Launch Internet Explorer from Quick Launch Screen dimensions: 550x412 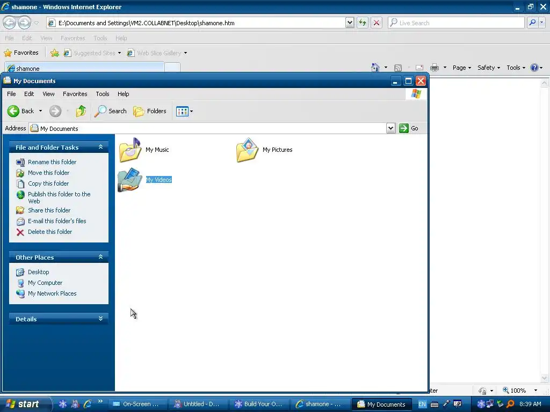pos(88,404)
